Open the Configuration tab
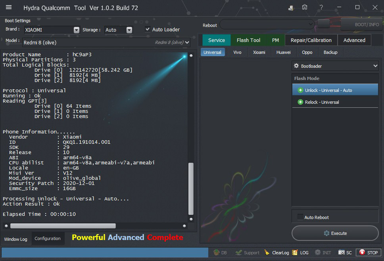384x261 pixels. coord(48,238)
